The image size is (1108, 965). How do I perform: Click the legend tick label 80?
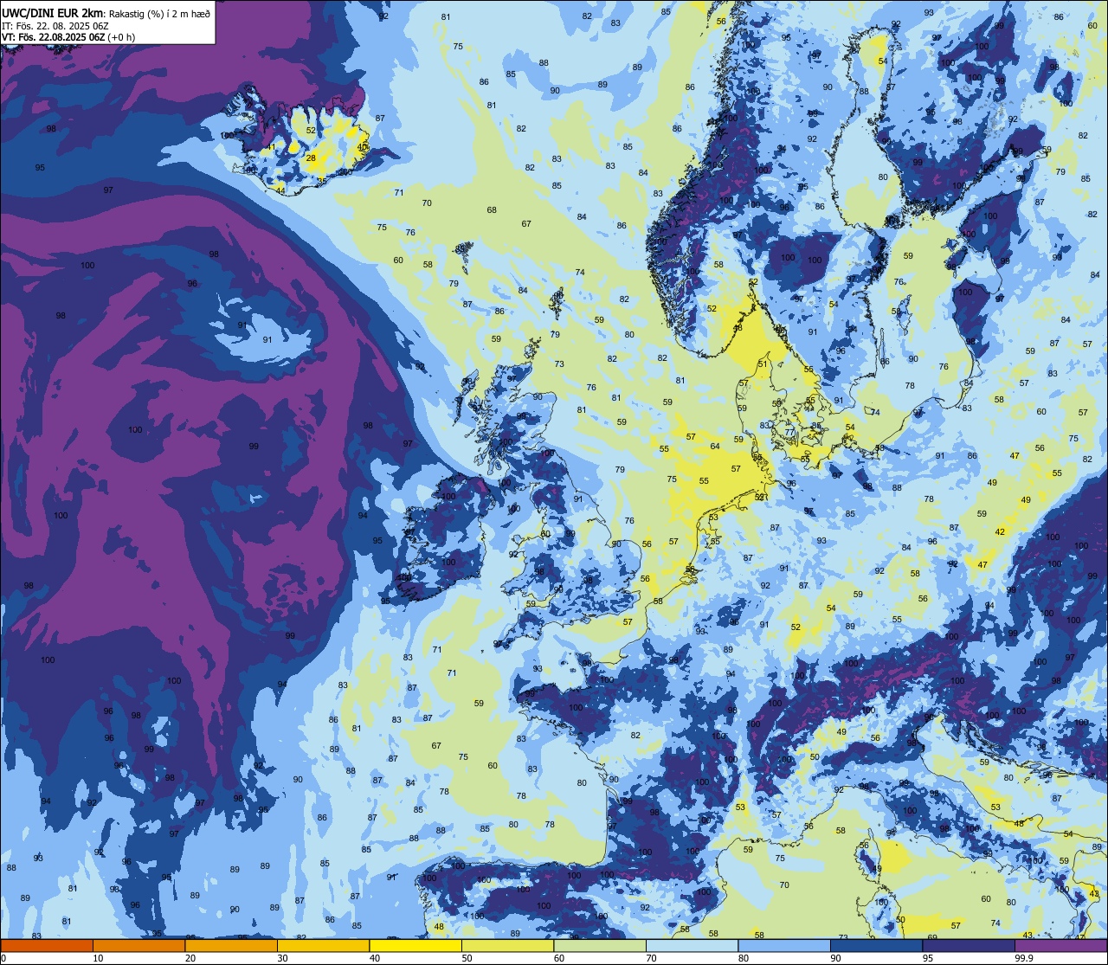click(744, 958)
